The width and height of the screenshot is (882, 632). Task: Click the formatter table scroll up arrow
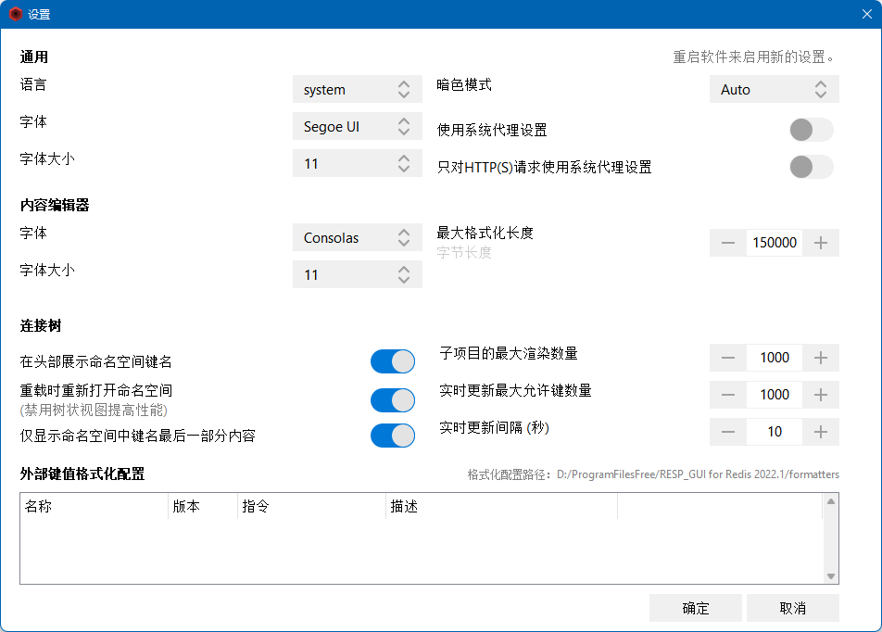tap(831, 500)
